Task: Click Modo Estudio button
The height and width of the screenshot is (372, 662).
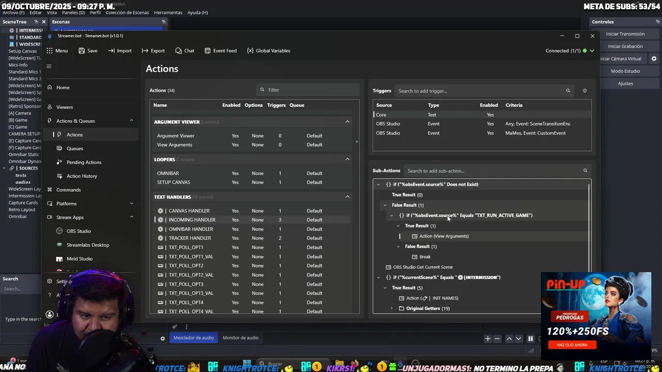Action: 625,71
